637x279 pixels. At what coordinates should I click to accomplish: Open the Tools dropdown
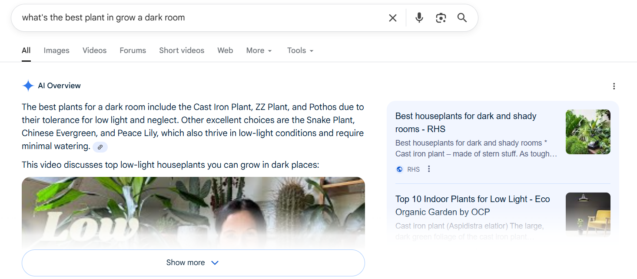point(299,50)
